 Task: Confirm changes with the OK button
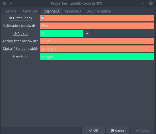93,130
